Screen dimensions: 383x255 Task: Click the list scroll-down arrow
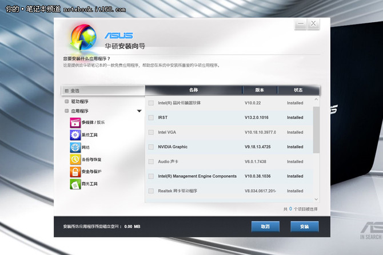pyautogui.click(x=316, y=199)
